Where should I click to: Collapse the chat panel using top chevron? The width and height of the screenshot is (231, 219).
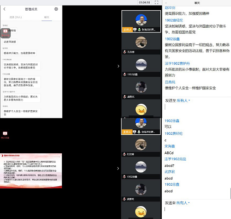pyautogui.click(x=166, y=3)
